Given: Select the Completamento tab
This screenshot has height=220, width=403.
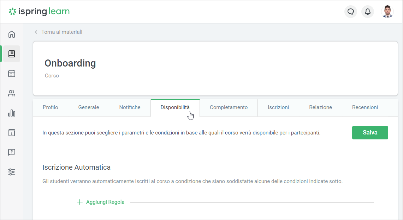Looking at the screenshot, I should click(229, 107).
